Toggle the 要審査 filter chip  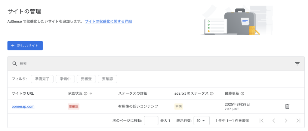coord(86,79)
